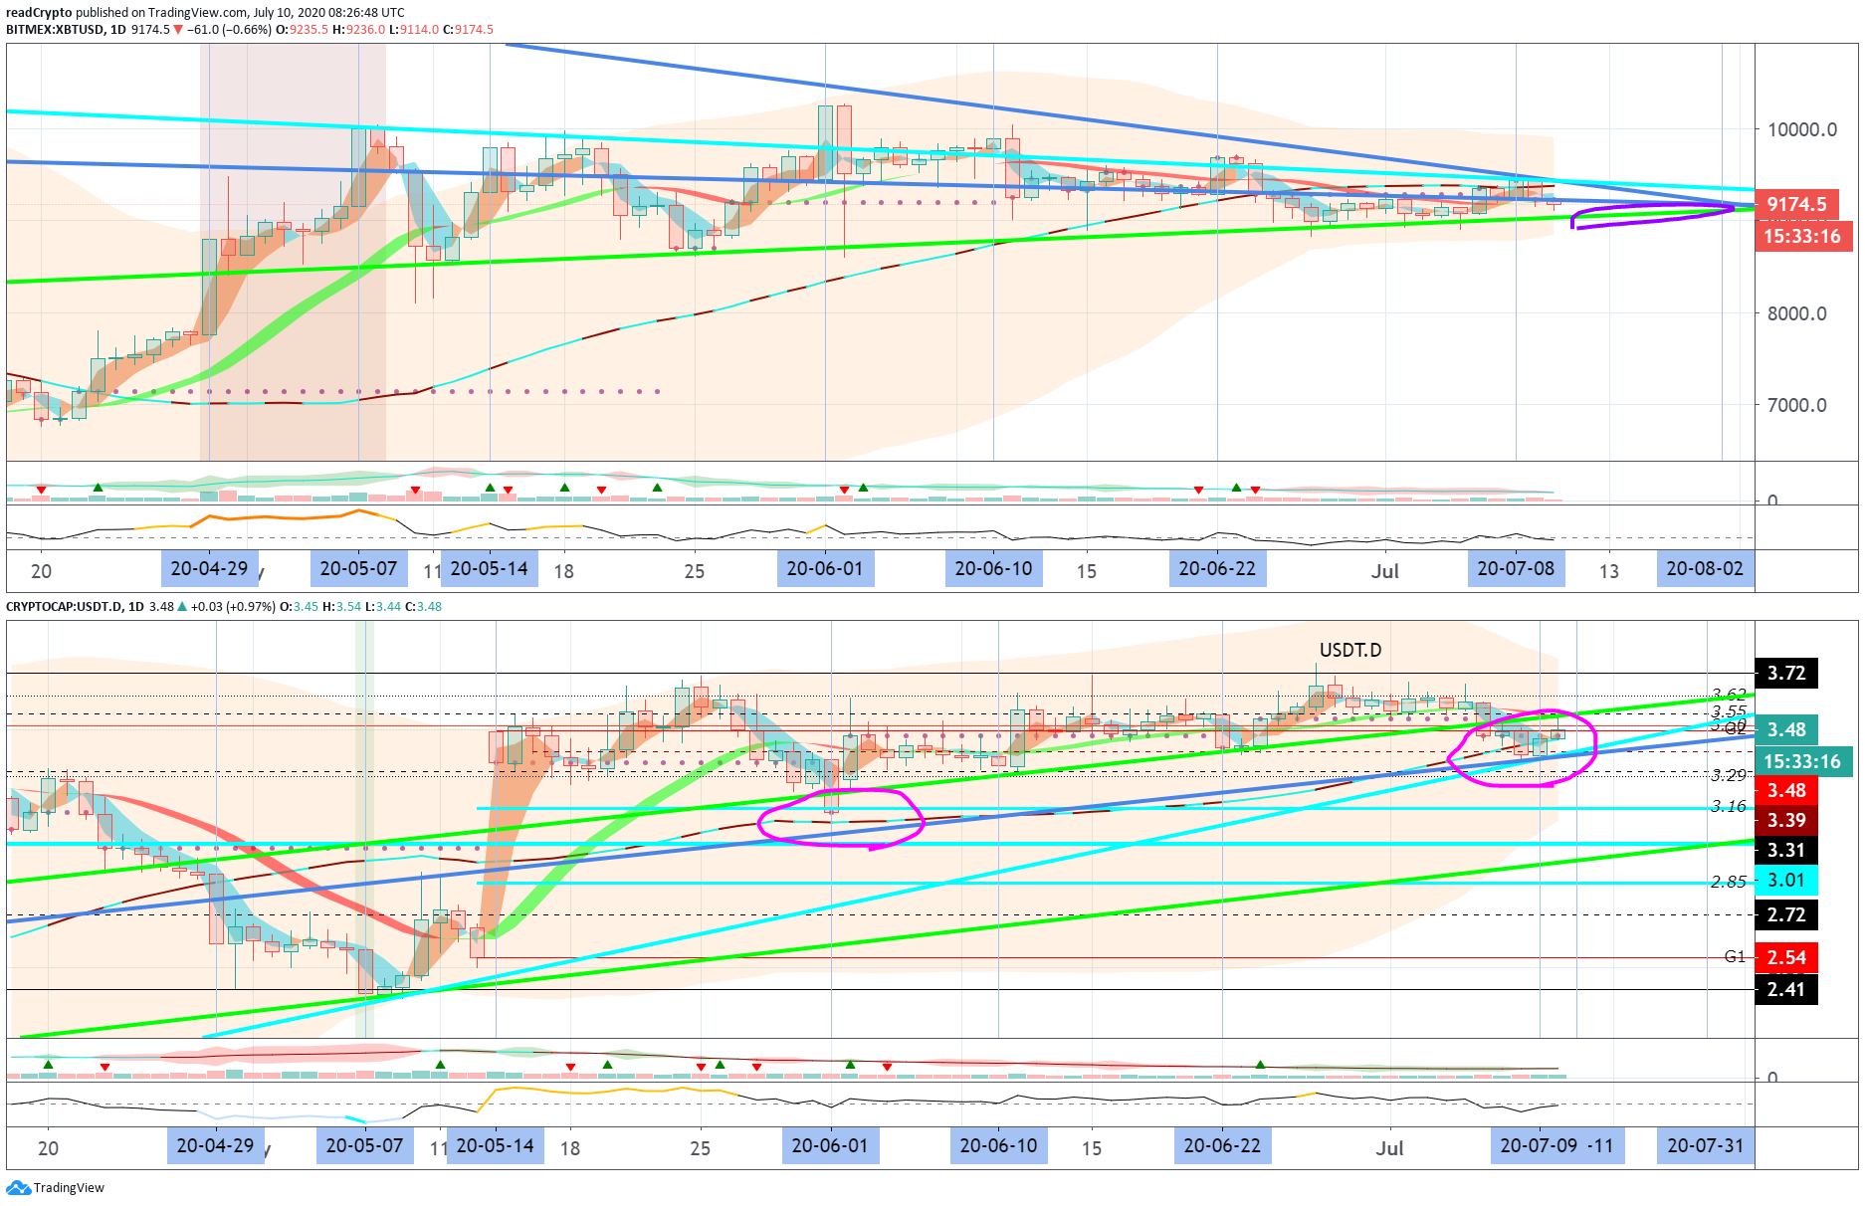1865x1206 pixels.
Task: Click the countdown timer in the USDT.D chart
Action: (x=1803, y=761)
